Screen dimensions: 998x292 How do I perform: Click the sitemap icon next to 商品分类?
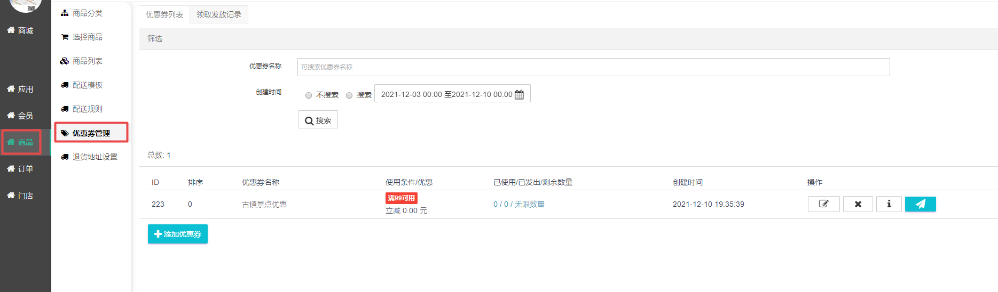pyautogui.click(x=65, y=13)
